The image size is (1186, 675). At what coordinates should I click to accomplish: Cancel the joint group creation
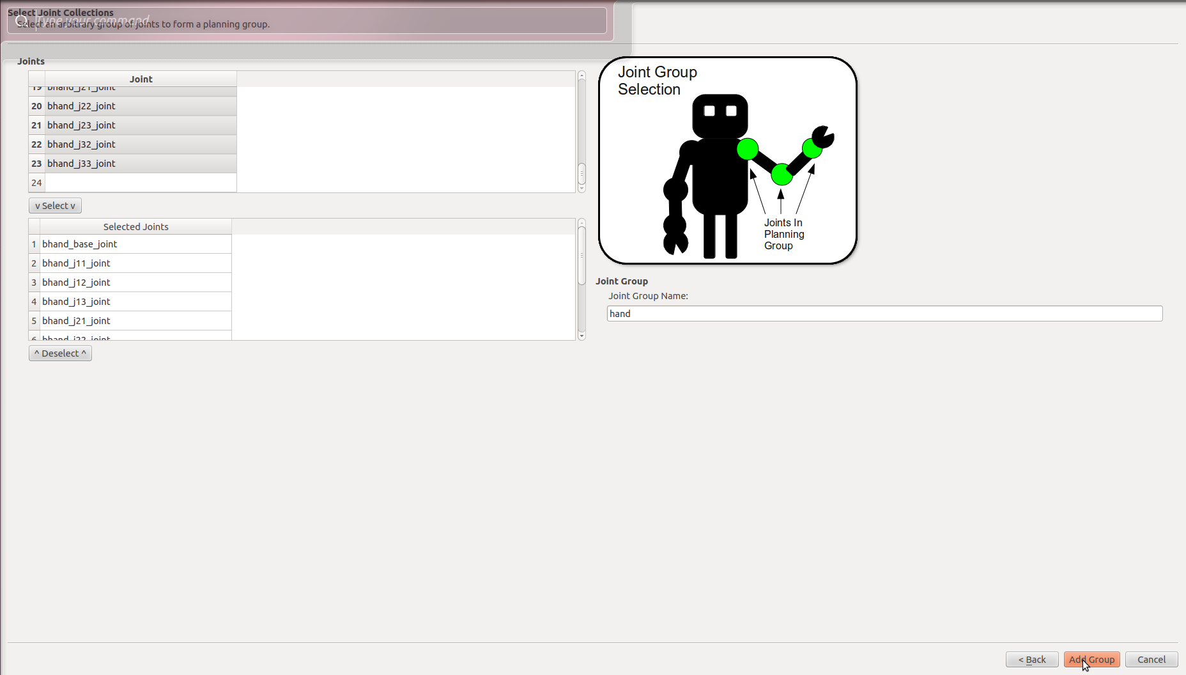[x=1151, y=659]
